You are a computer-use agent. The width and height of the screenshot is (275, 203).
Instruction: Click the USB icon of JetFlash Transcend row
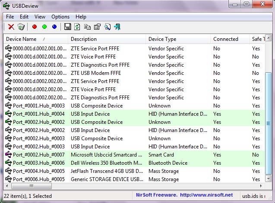tap(9, 171)
